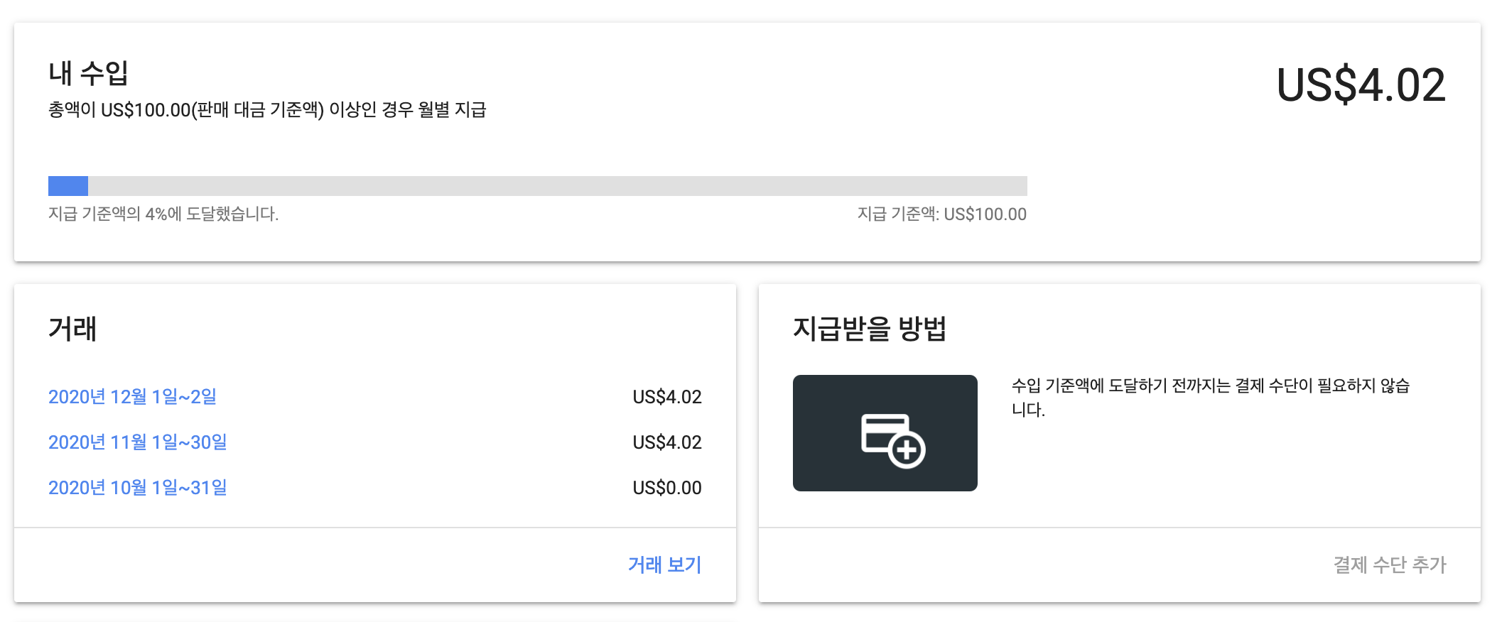Viewport: 1502px width, 622px height.
Task: Click the 4% threshold reached status text
Action: coord(163,214)
